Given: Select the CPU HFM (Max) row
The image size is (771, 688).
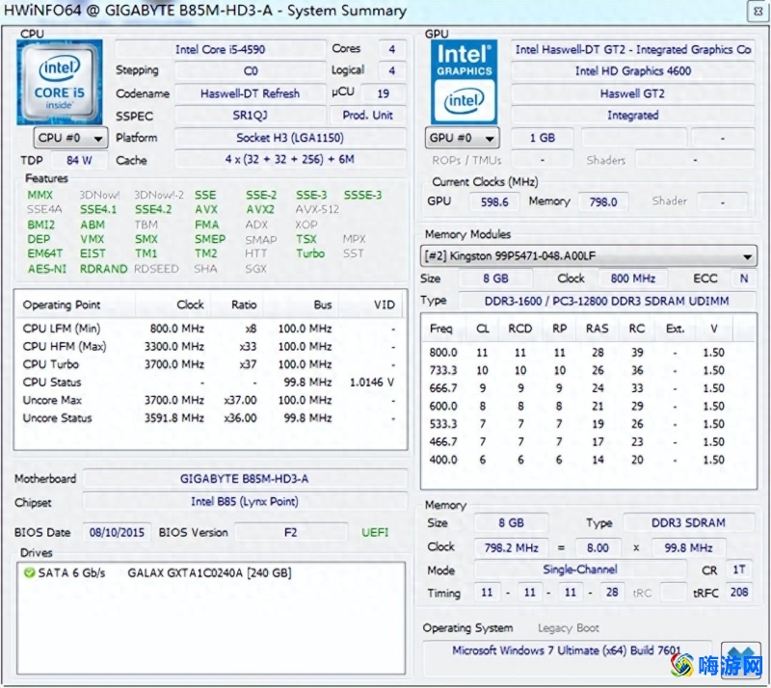Looking at the screenshot, I should 209,347.
